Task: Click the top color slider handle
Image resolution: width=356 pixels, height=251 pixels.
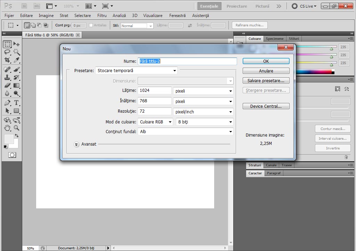Action: point(331,49)
